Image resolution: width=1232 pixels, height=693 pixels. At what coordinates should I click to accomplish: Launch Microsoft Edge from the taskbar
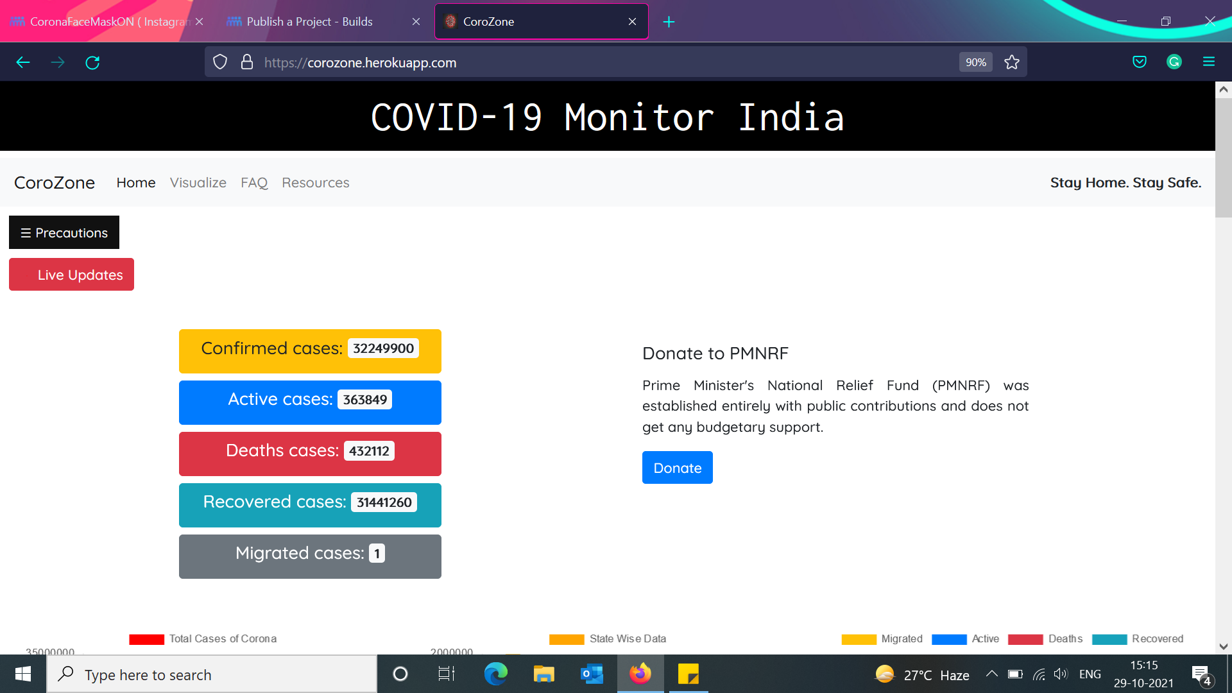(495, 674)
